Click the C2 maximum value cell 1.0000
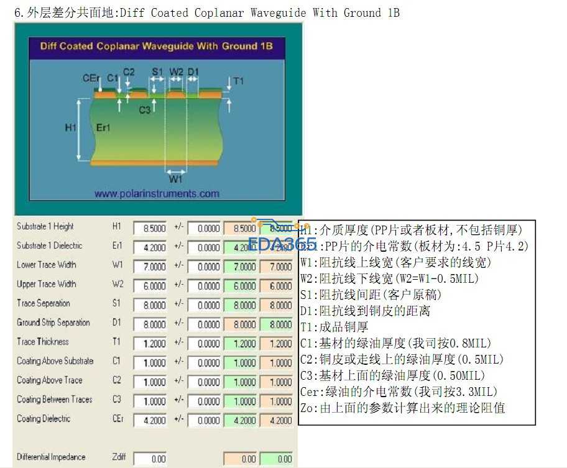The width and height of the screenshot is (567, 468). [x=276, y=382]
